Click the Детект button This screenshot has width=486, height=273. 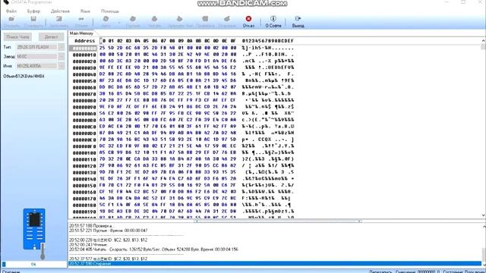coord(51,37)
